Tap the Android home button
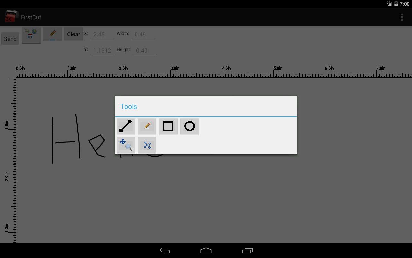Image resolution: width=412 pixels, height=258 pixels. coord(206,251)
